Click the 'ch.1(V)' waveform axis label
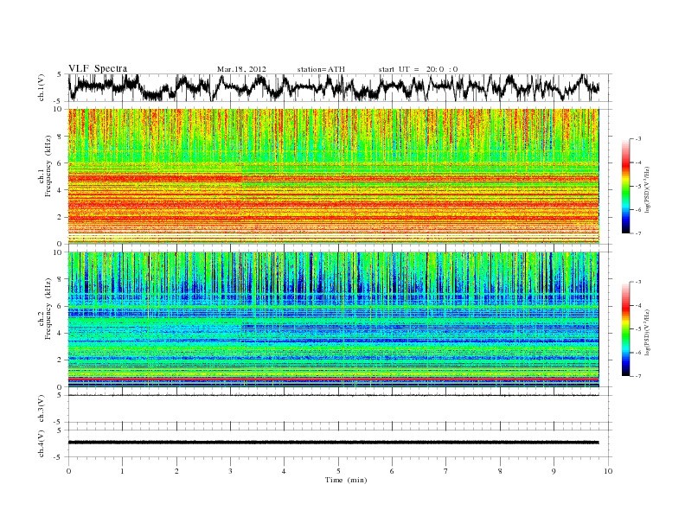The width and height of the screenshot is (685, 529). [42, 87]
